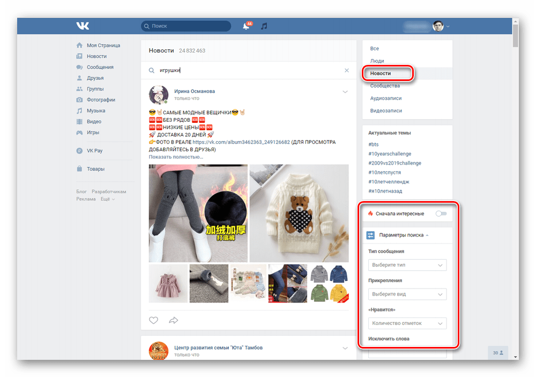536x377 pixels.
Task: Like the post with heart icon
Action: [x=153, y=320]
